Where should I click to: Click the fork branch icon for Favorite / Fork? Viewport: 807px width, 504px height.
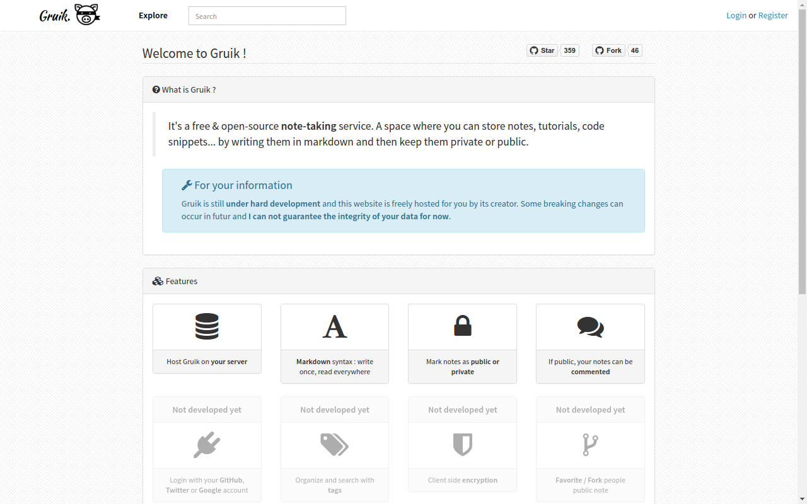(x=590, y=445)
